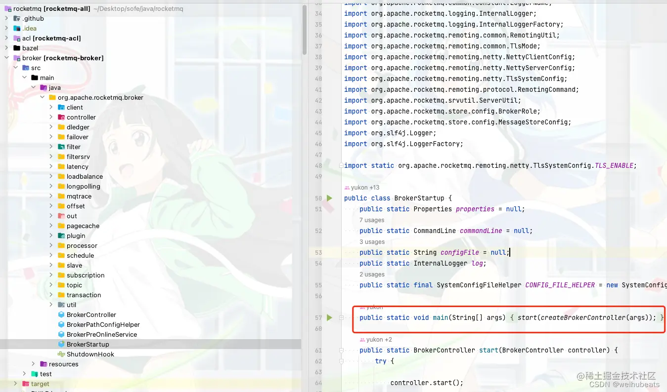This screenshot has width=667, height=392.
Task: Click the target folder icon
Action: 26,384
